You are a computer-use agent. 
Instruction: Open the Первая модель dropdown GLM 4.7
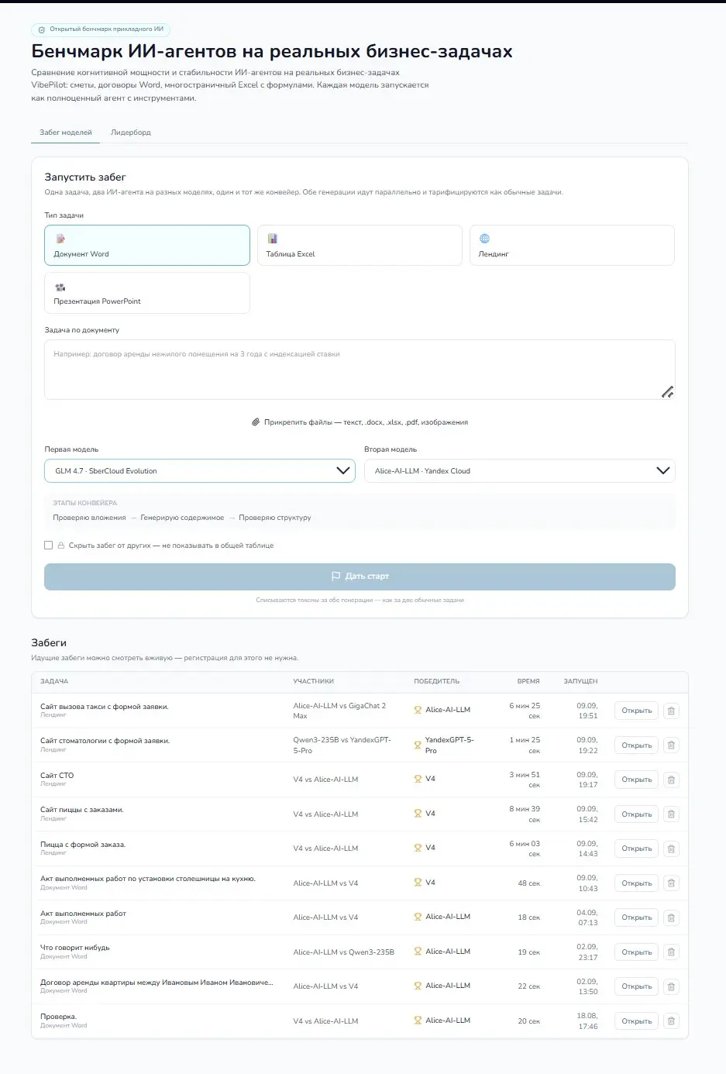200,471
